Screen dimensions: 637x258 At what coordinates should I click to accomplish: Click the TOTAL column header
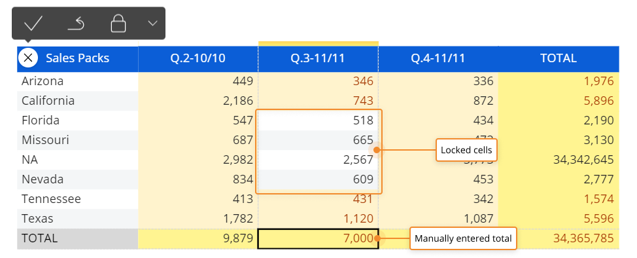click(559, 58)
